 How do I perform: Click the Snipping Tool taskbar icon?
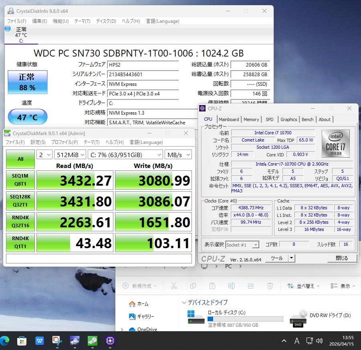coord(57,341)
